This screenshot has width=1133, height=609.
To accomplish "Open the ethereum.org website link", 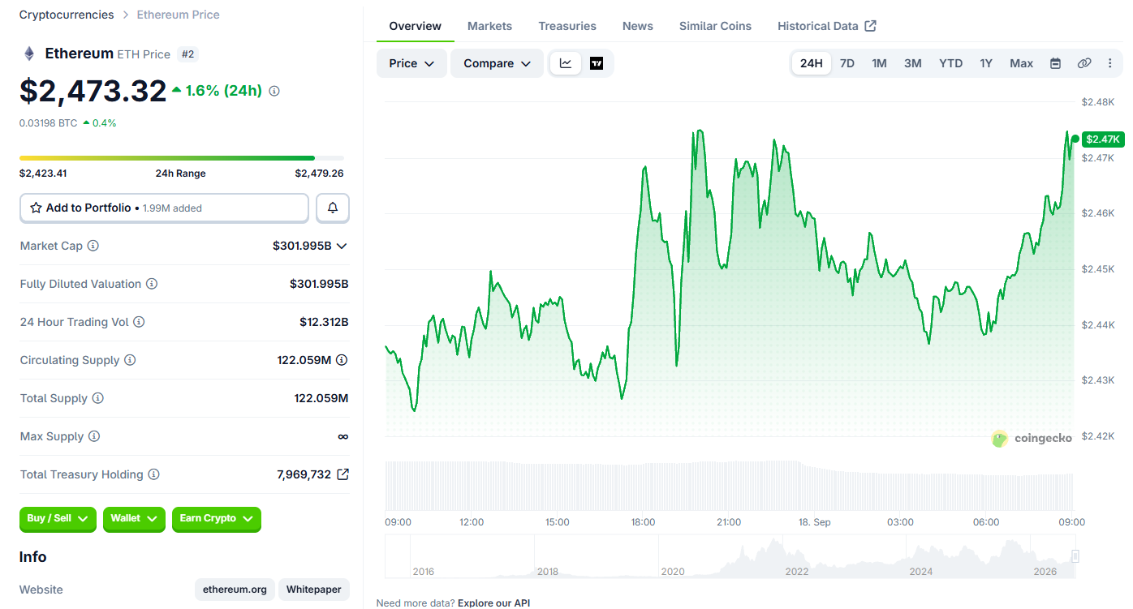I will coord(235,590).
